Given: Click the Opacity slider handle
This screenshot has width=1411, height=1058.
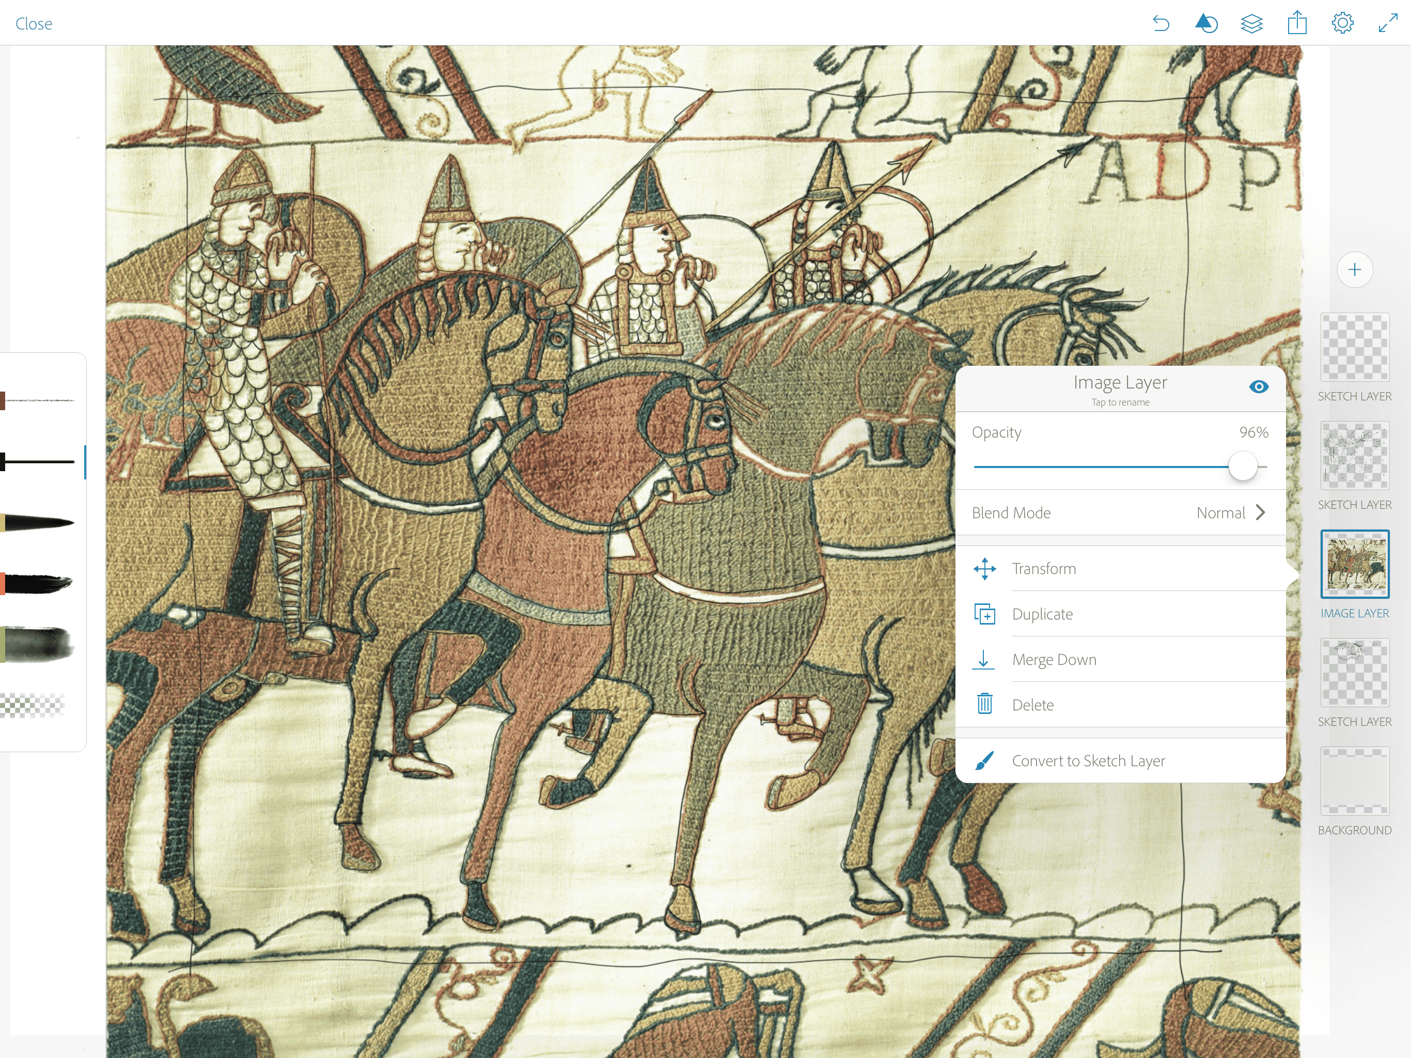Looking at the screenshot, I should point(1243,466).
